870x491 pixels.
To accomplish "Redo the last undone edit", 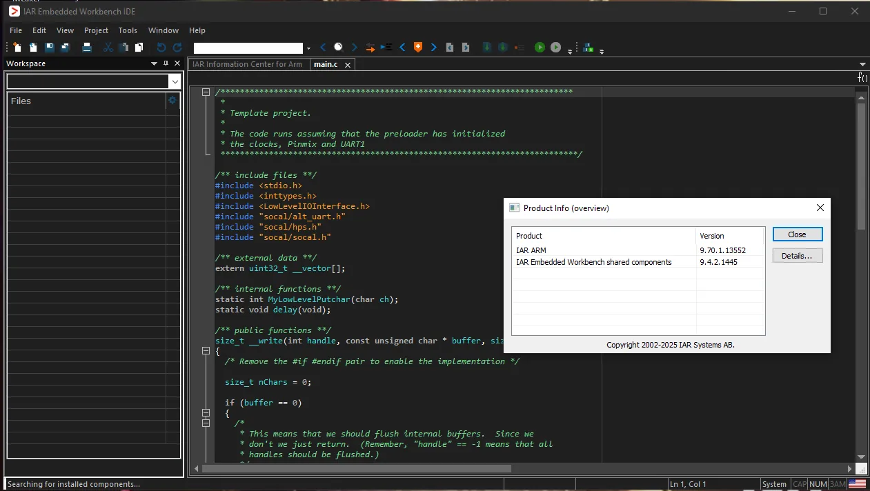I will (177, 48).
